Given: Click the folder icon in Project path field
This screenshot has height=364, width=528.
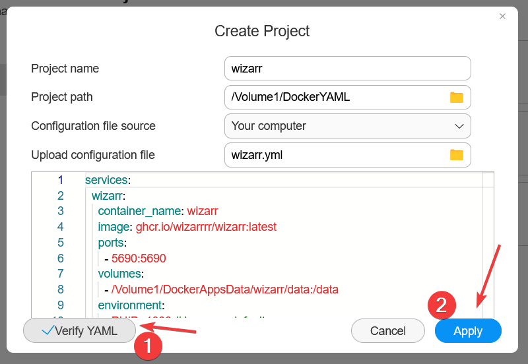Looking at the screenshot, I should coord(457,97).
